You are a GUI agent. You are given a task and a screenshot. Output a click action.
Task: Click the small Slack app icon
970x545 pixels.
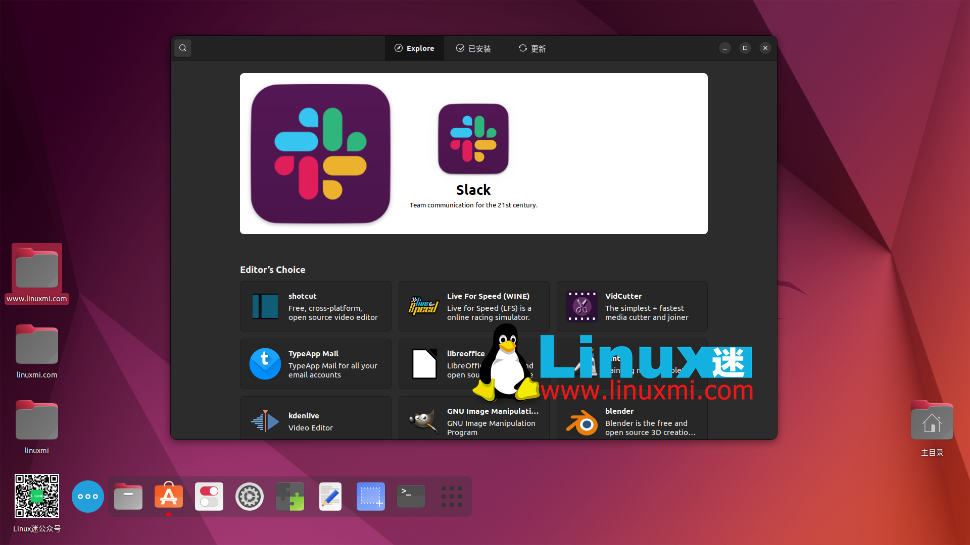coord(473,139)
